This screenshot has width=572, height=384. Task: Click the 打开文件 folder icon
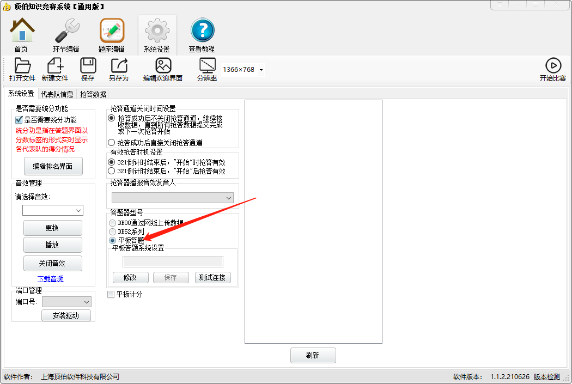point(22,66)
